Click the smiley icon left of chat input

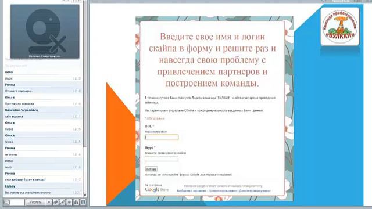[x=7, y=202]
